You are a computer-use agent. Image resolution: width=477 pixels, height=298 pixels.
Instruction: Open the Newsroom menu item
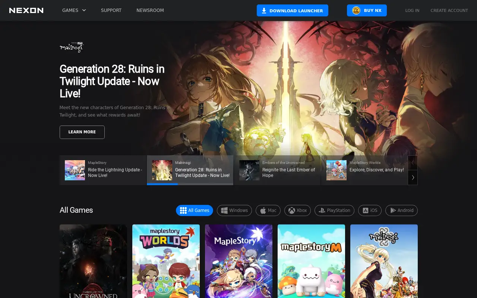(x=150, y=10)
